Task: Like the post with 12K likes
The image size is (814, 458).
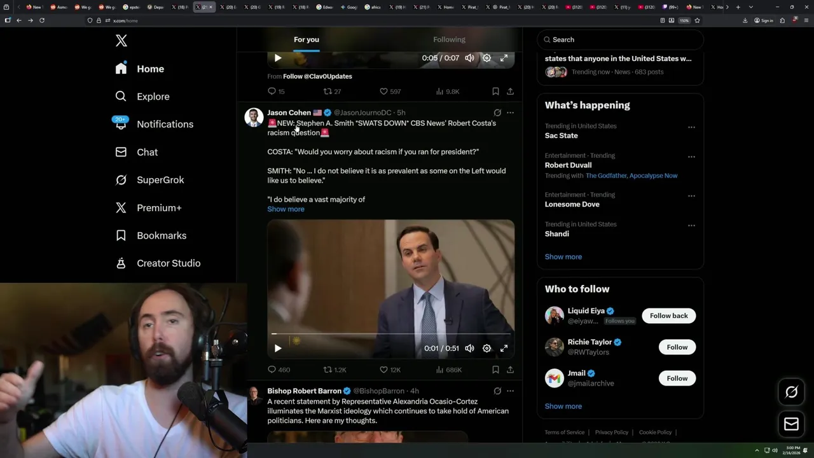Action: click(x=390, y=370)
